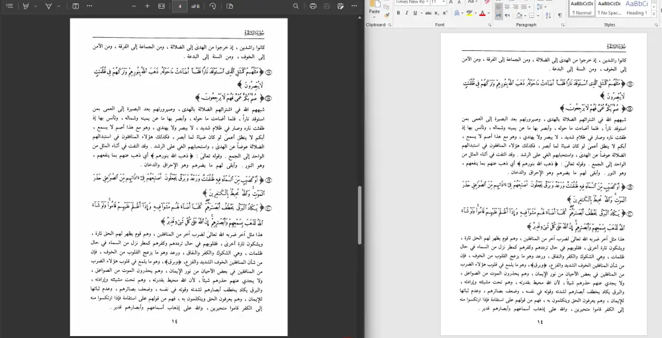Screen dimensions: 662x338
Task: Click Format Painter in Word clipboard group
Action: (387, 15)
